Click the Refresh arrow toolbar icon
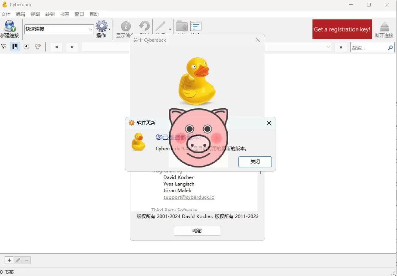397x276 pixels. click(144, 26)
